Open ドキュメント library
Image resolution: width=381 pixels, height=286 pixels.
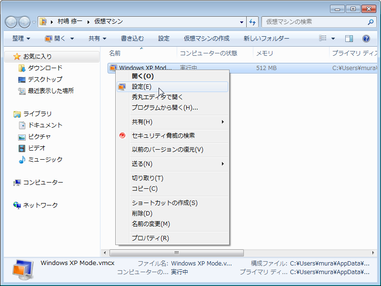tap(45, 125)
